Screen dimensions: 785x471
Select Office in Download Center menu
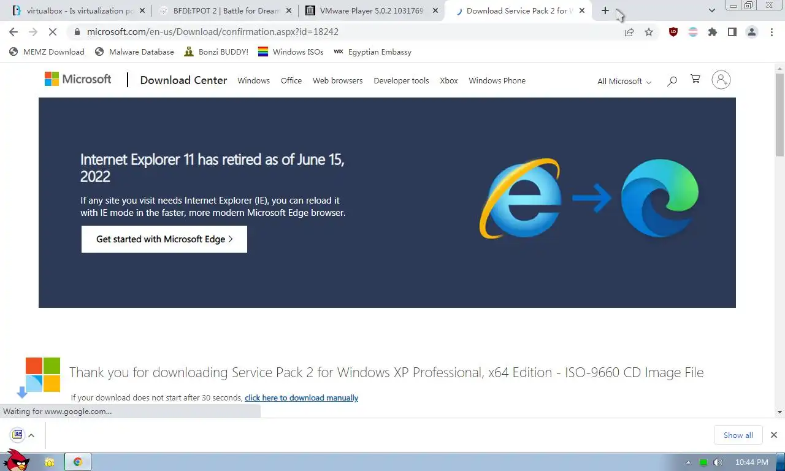click(x=291, y=80)
